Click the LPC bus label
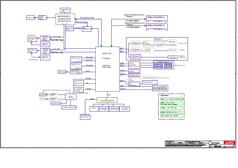The width and height of the screenshot is (238, 168). [x=109, y=95]
